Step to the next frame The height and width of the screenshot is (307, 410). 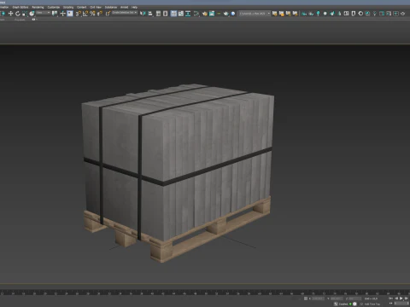(x=406, y=298)
